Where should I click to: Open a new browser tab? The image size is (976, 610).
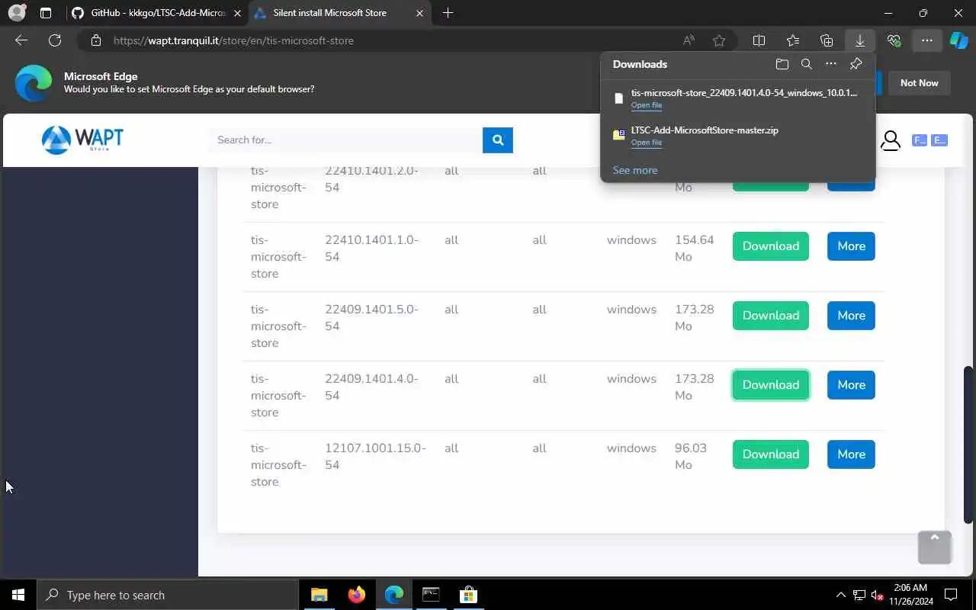(x=448, y=13)
